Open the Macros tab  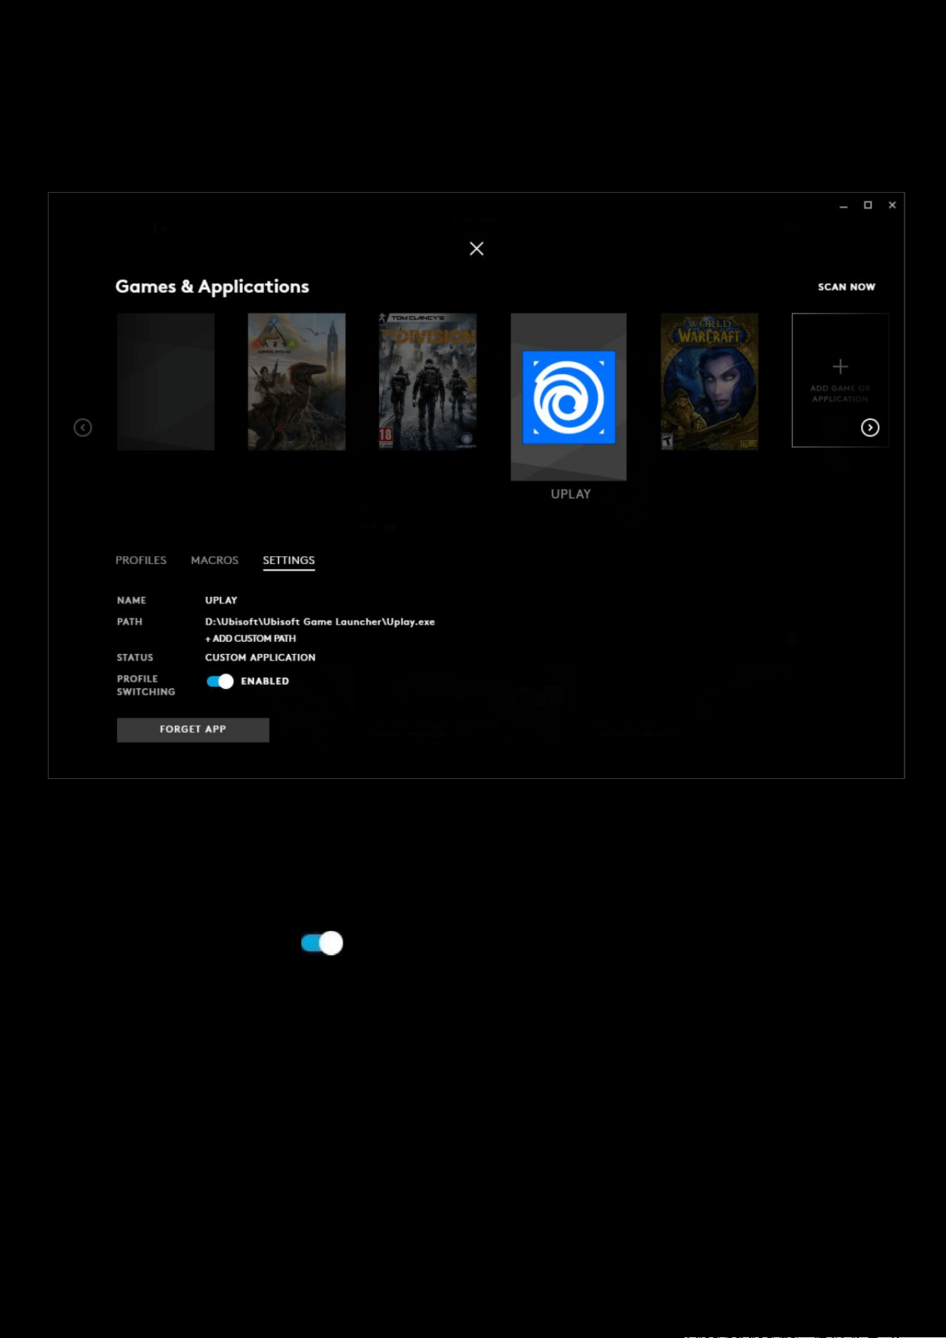(214, 560)
